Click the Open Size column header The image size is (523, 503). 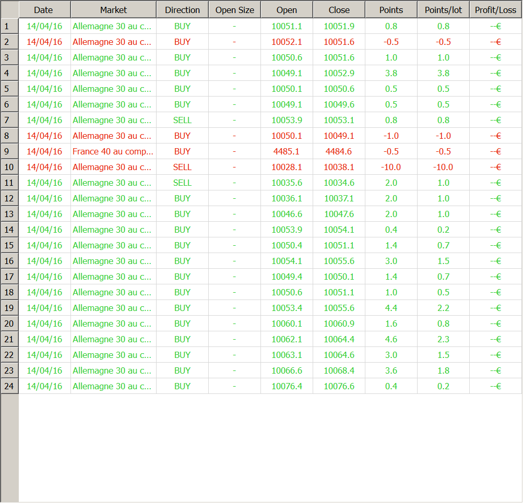[234, 10]
